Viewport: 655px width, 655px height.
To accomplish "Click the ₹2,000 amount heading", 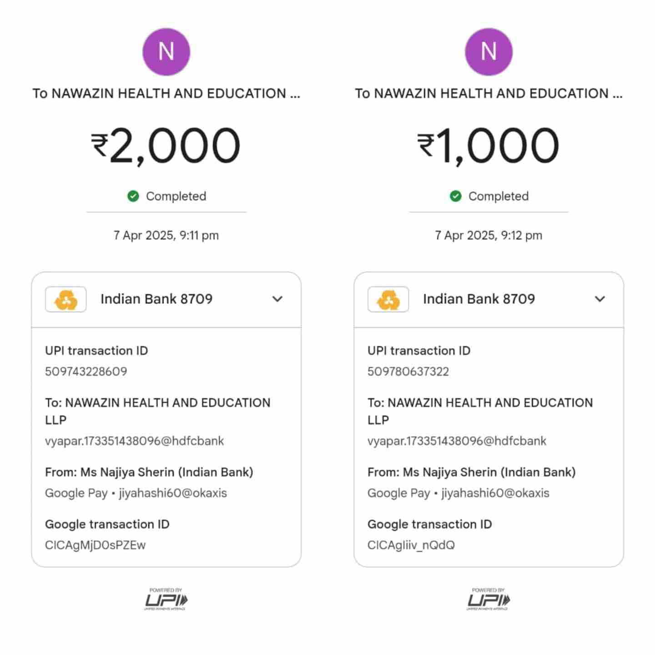I will click(x=166, y=146).
